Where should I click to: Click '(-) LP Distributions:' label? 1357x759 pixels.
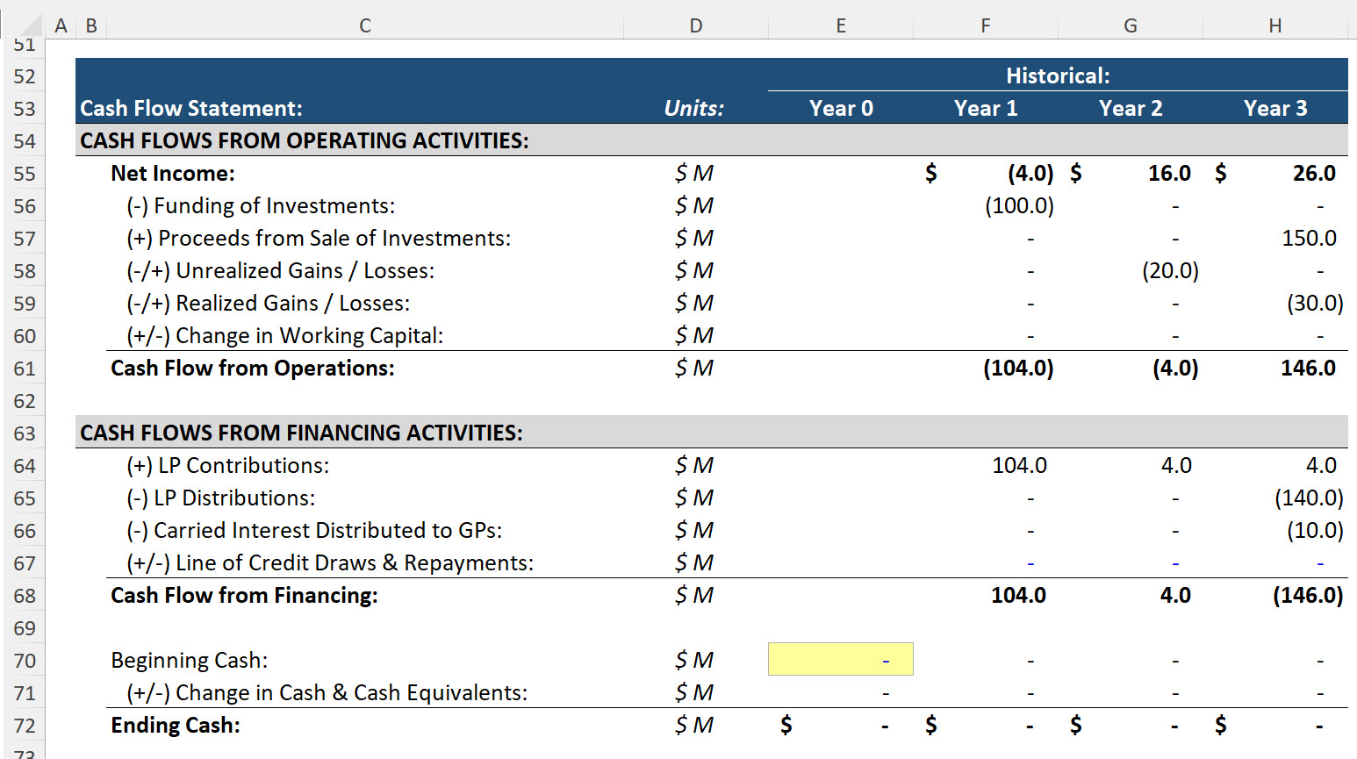coord(221,498)
